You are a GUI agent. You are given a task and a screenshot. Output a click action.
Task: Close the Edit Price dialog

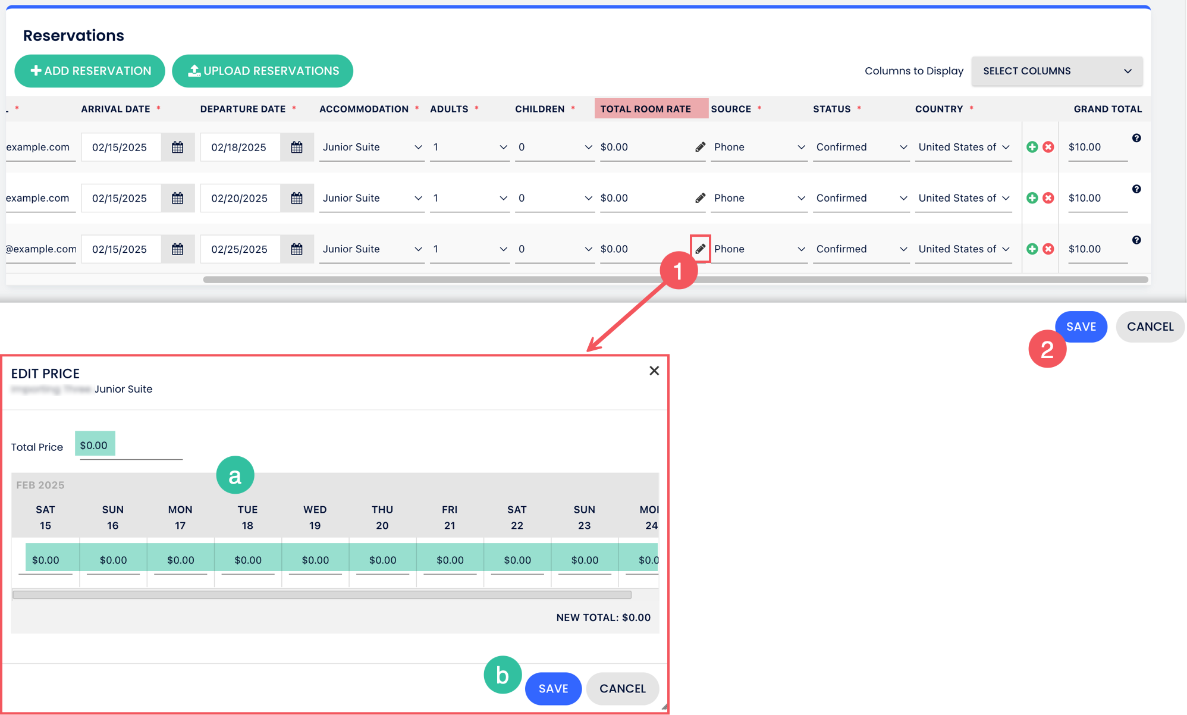point(654,371)
